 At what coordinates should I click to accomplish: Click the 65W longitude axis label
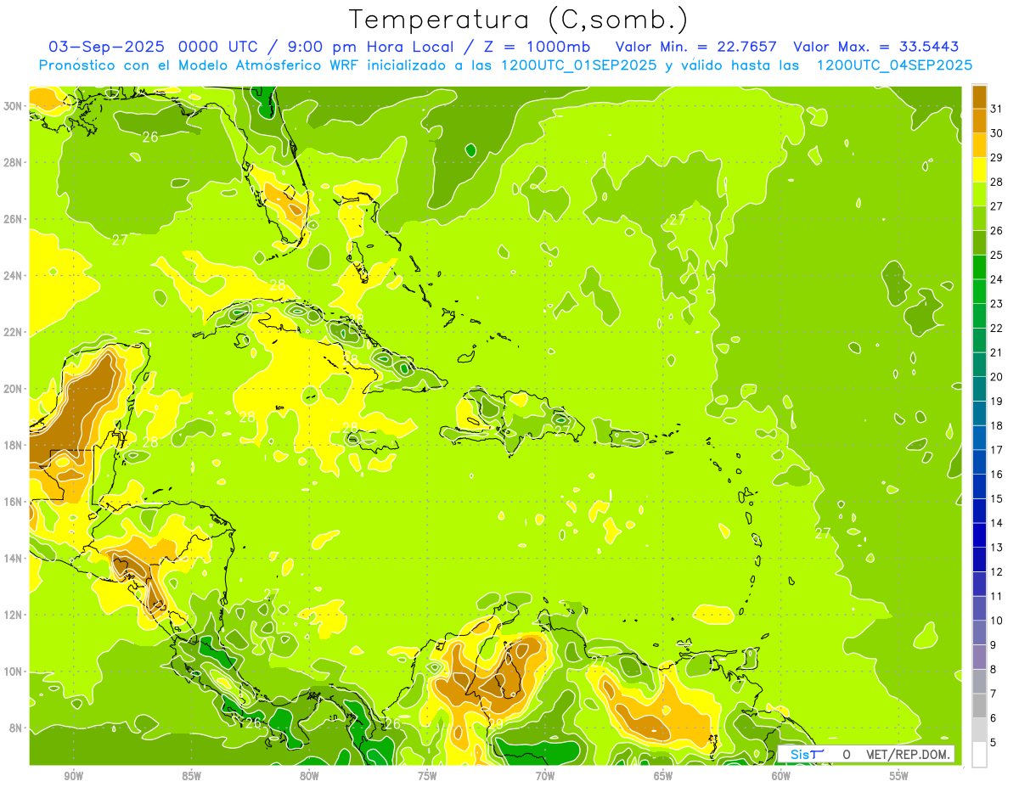(663, 776)
